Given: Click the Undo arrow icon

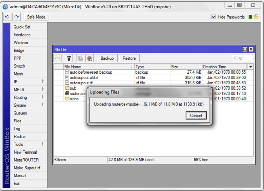Looking at the screenshot, I should 7,17.
